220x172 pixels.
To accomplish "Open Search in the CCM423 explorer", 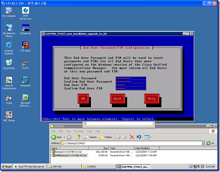I will coord(90,137).
